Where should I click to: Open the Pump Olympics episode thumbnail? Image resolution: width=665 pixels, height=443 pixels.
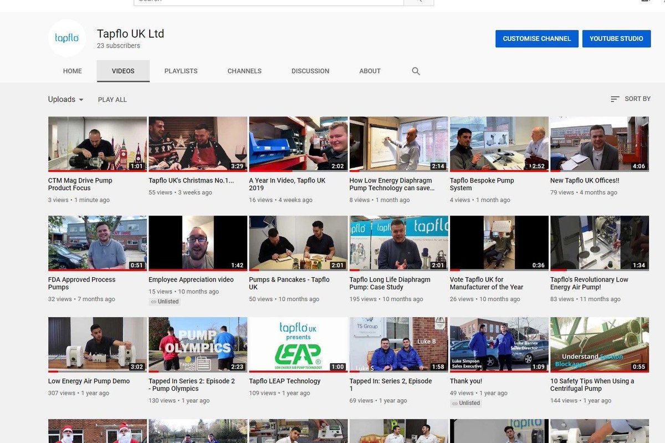[x=197, y=344]
